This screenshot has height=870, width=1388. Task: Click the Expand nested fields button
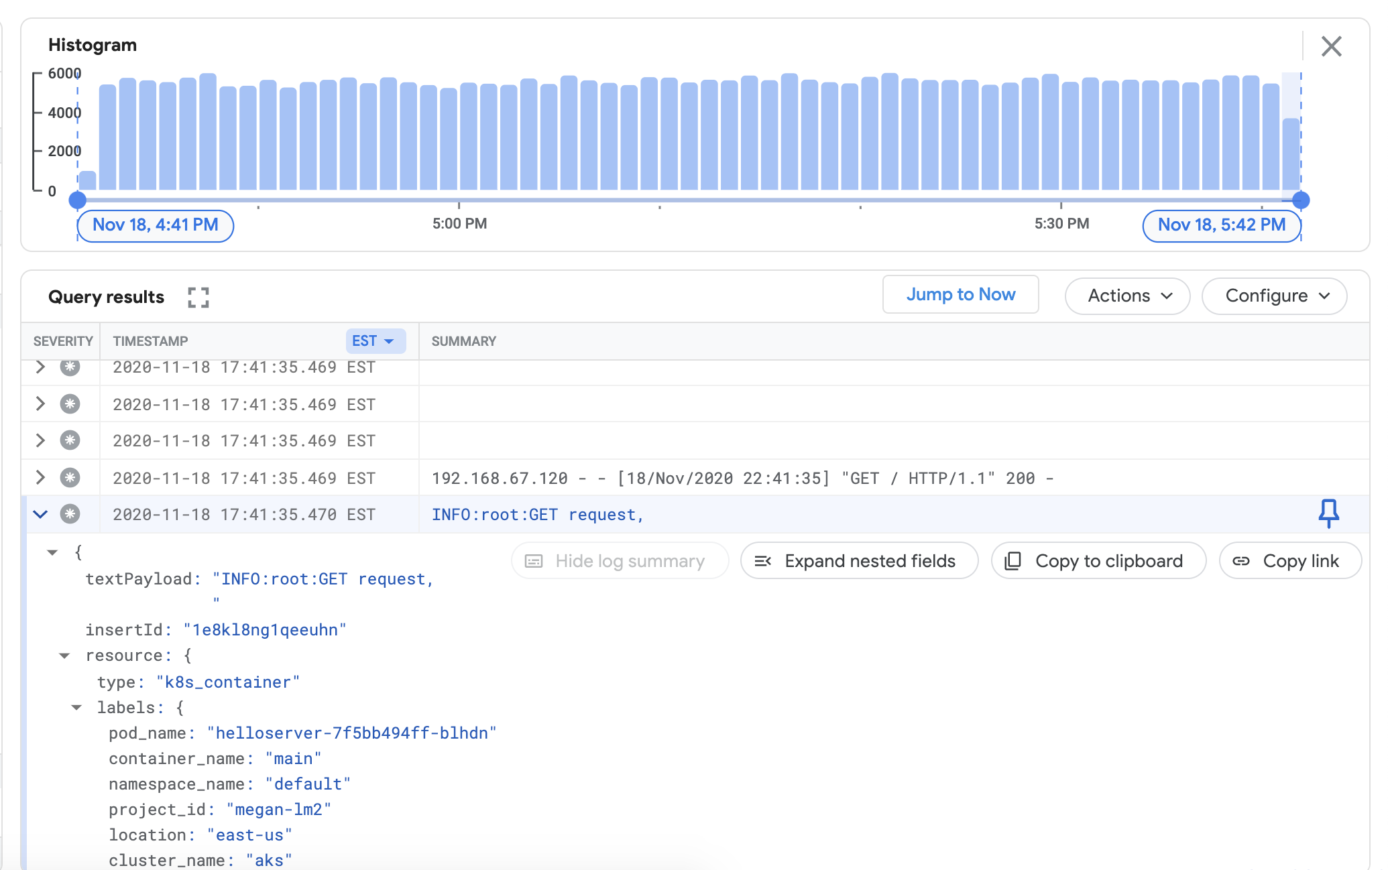(857, 559)
